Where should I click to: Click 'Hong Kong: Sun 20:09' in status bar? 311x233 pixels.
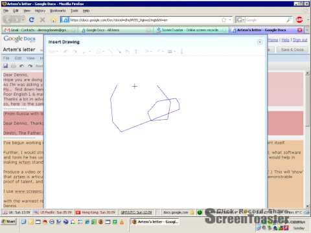[x=96, y=212]
